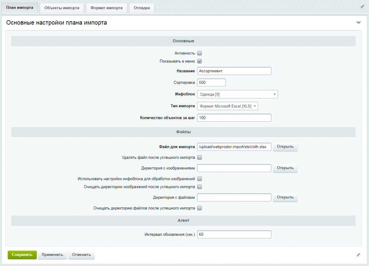Click the pin icon beside the tabs
This screenshot has height=266, width=369.
pyautogui.click(x=362, y=7)
